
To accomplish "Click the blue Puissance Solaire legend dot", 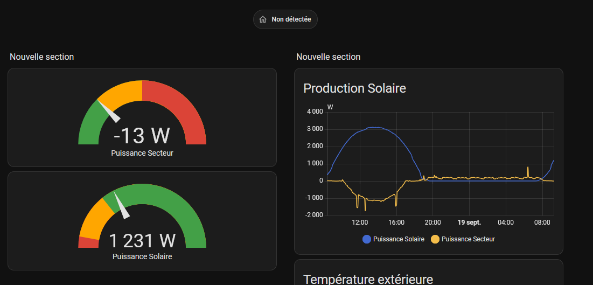I will (x=366, y=239).
